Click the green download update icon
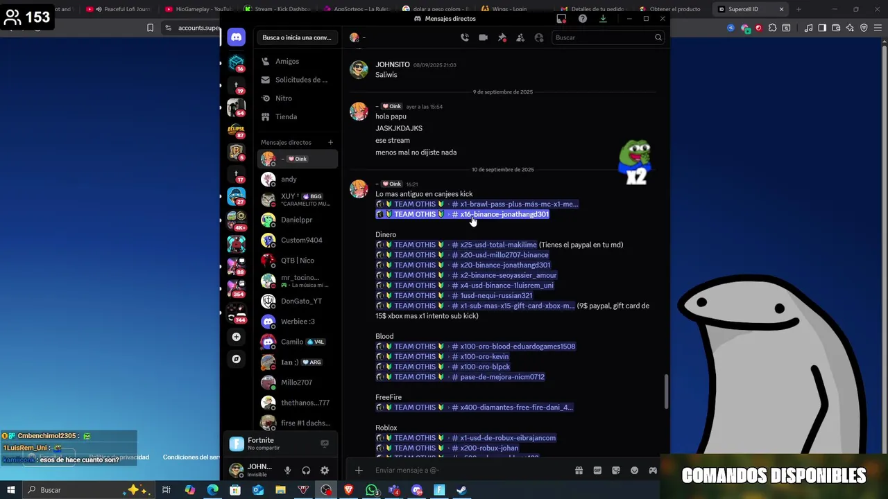This screenshot has width=888, height=499. point(603,19)
